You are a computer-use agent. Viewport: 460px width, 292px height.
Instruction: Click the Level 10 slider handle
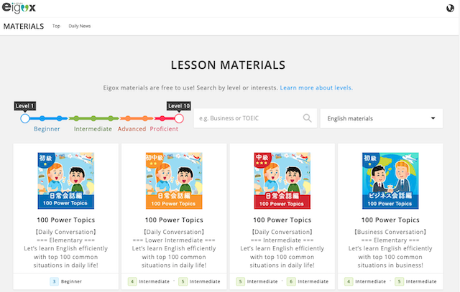coord(179,118)
